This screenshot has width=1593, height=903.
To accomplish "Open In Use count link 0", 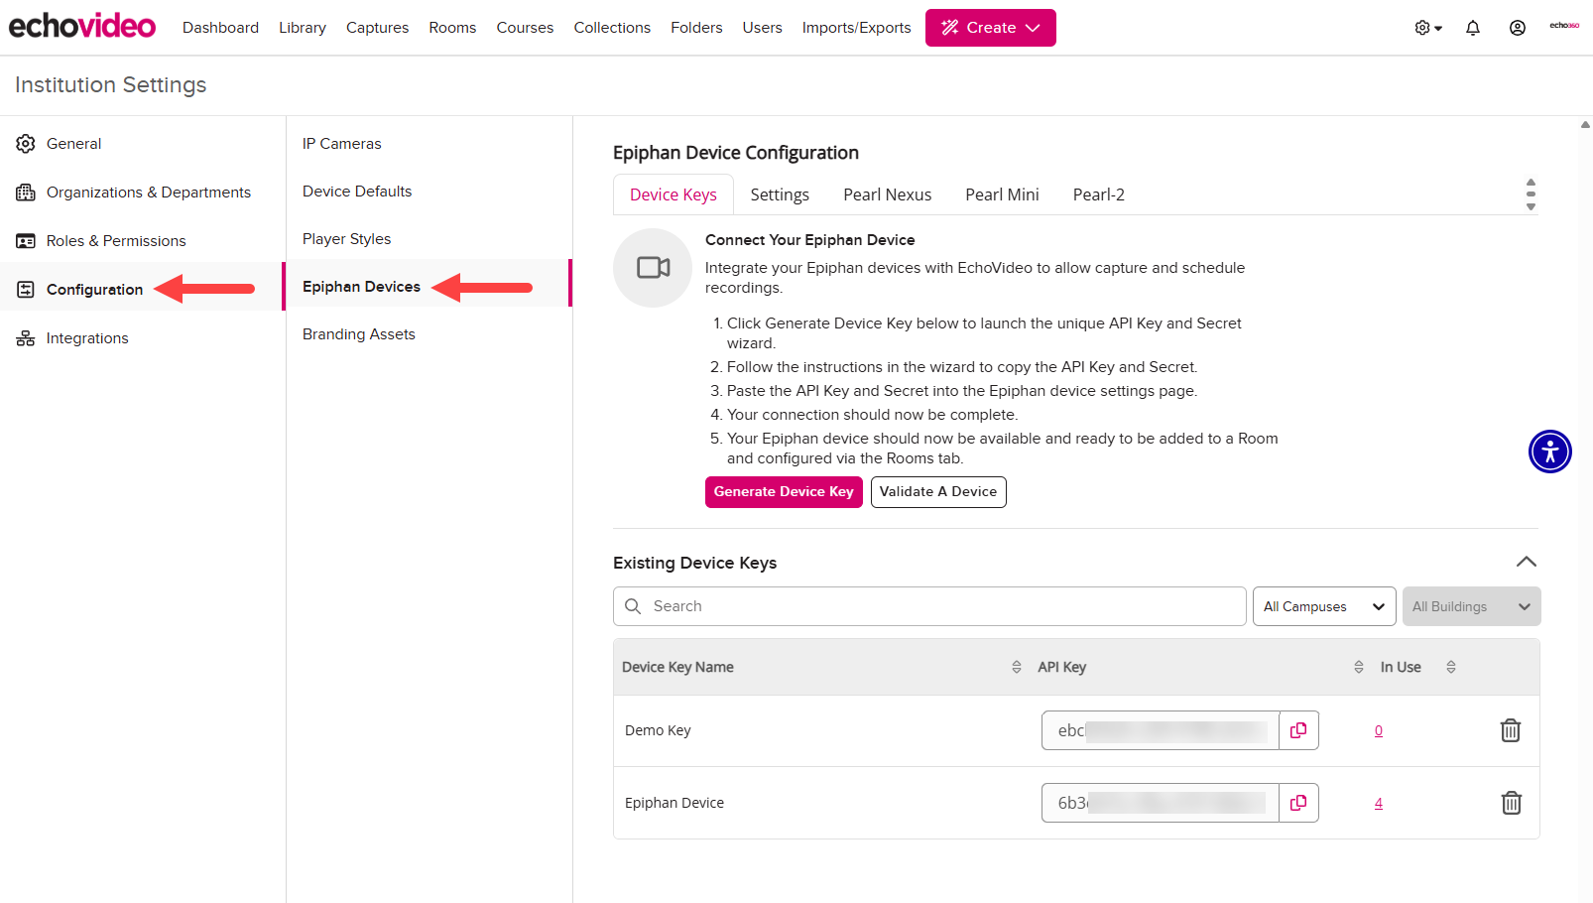I will 1379,730.
